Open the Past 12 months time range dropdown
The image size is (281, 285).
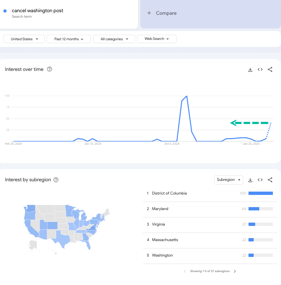click(x=69, y=39)
